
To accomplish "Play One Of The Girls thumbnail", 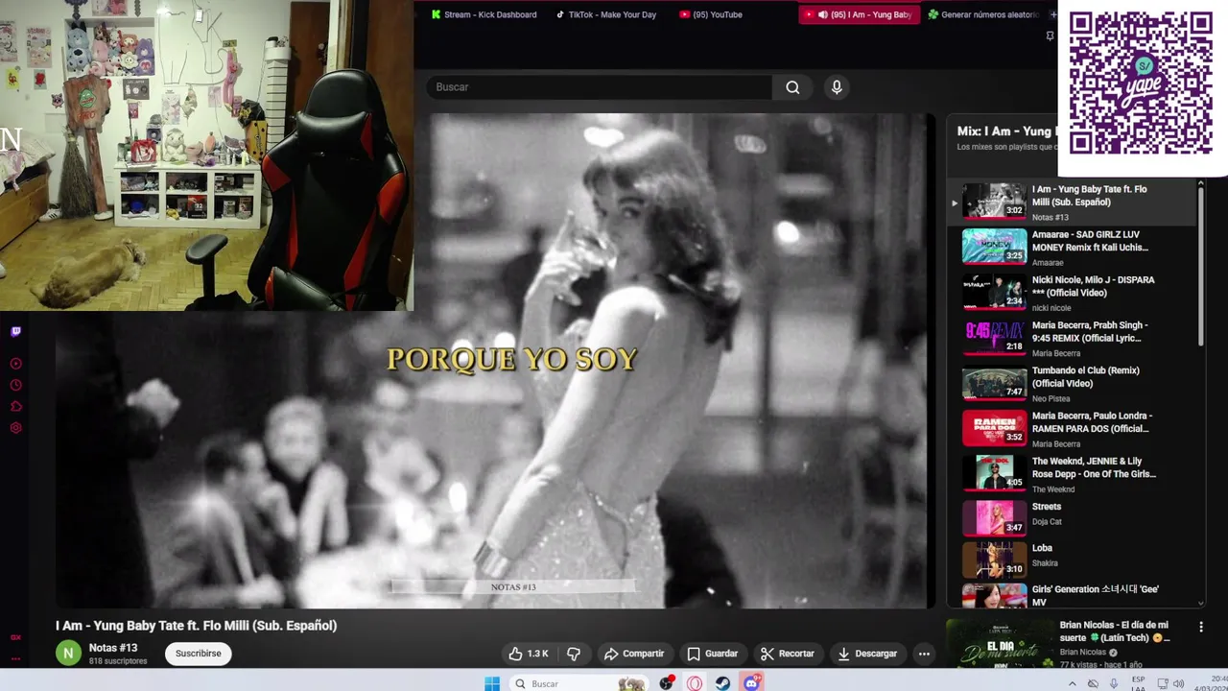I will [x=994, y=473].
